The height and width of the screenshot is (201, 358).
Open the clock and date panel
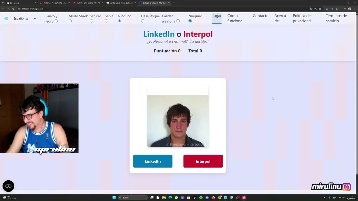(351, 198)
